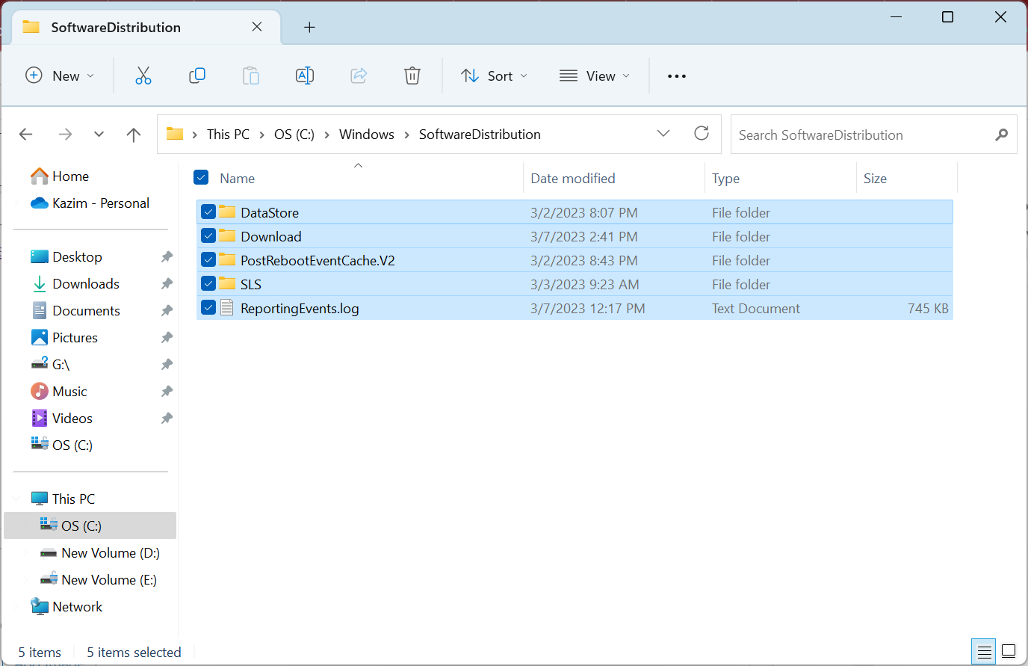Collapse the This PC tree node
The height and width of the screenshot is (666, 1028).
click(x=16, y=499)
